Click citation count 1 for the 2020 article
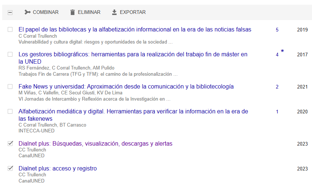The height and width of the screenshot is (184, 312). (277, 112)
